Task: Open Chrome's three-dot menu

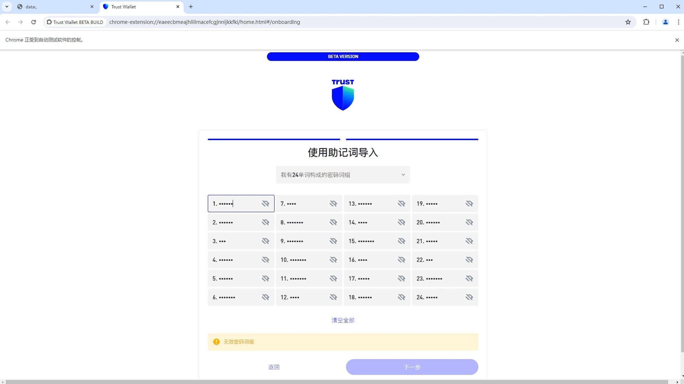Action: coord(678,22)
